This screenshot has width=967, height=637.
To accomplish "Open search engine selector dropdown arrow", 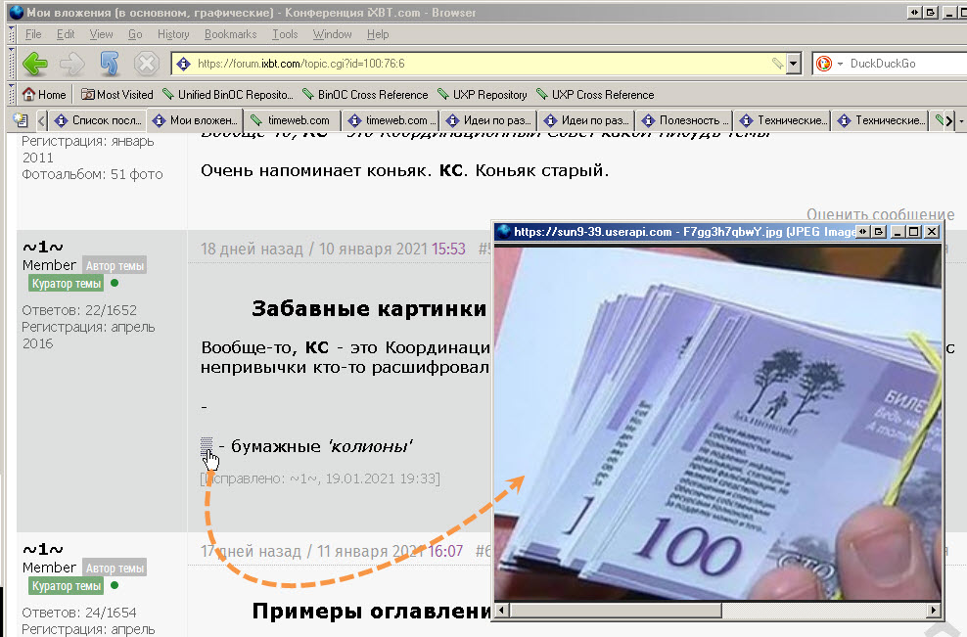I will 840,65.
